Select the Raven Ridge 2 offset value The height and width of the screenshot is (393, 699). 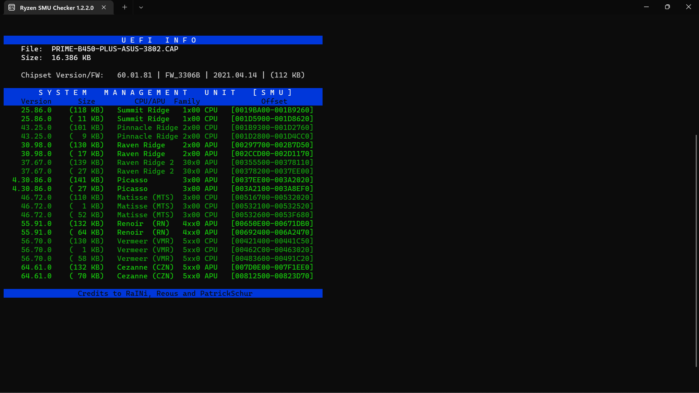[272, 162]
